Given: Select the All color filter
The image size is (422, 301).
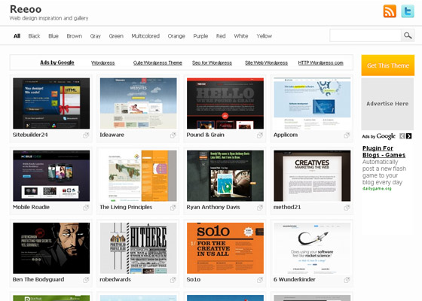Looking at the screenshot, I should coord(17,36).
